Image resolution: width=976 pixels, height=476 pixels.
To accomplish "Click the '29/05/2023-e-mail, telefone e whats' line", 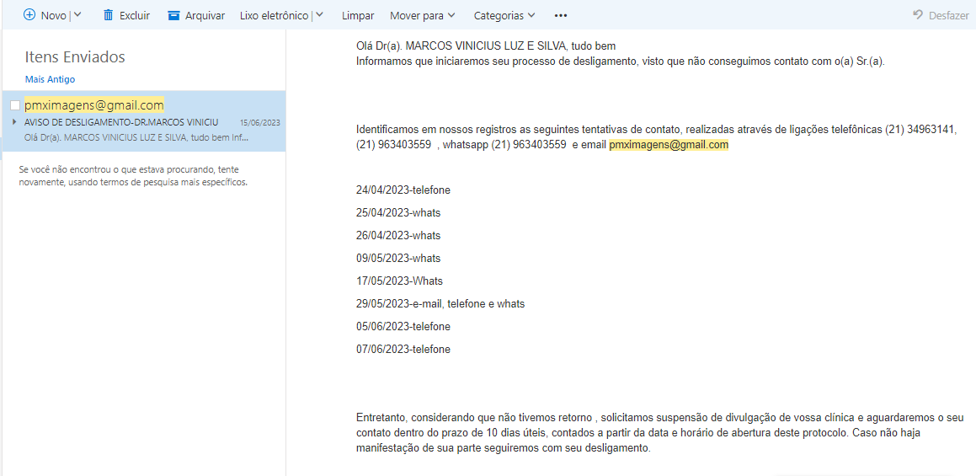I will tap(440, 304).
